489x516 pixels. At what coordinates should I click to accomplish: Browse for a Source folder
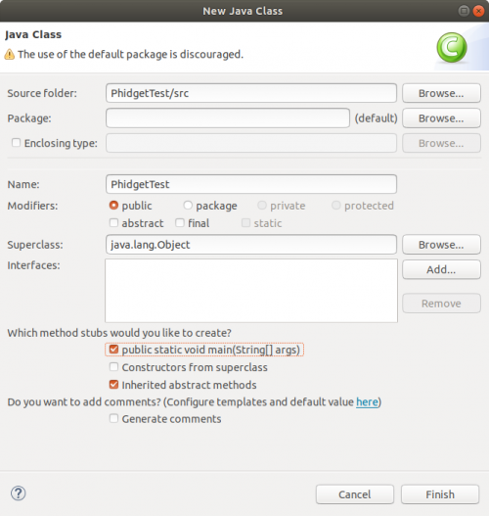pos(441,93)
